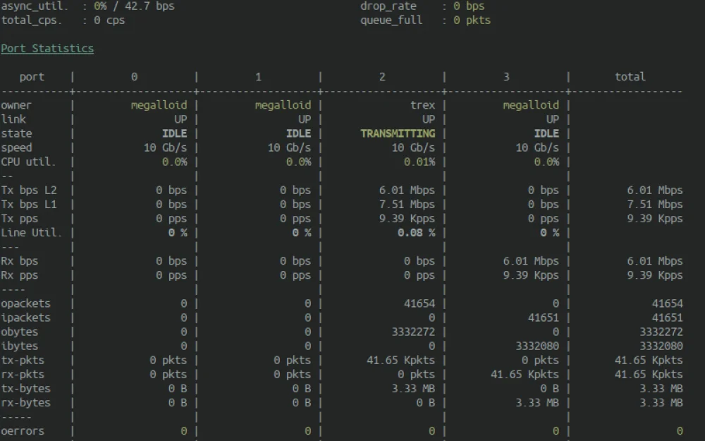Image resolution: width=705 pixels, height=441 pixels.
Task: Click port 3's rx-pkts '41.65 Kpkts'
Action: pyautogui.click(x=525, y=375)
